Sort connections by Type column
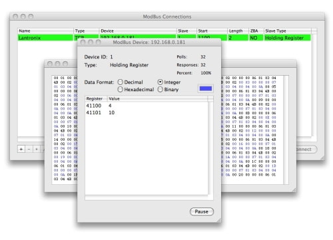Image resolution: width=333 pixels, height=240 pixels. point(86,31)
